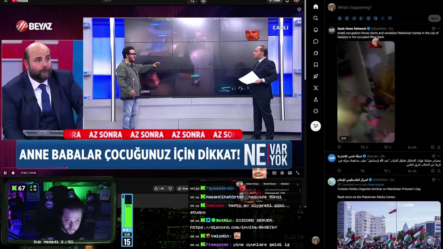Open the Tunisian rally image in @PalinfoAr tweet

point(389,225)
